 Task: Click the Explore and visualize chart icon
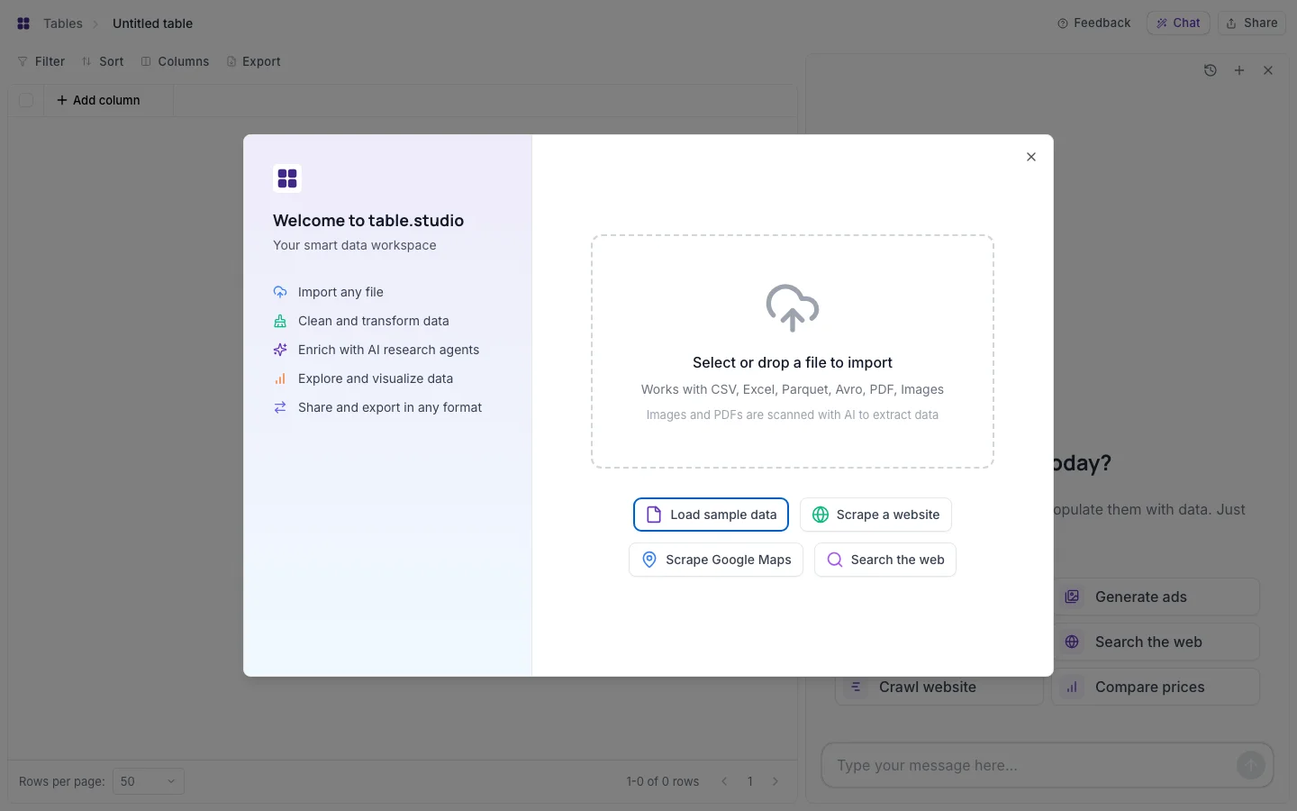(x=280, y=378)
